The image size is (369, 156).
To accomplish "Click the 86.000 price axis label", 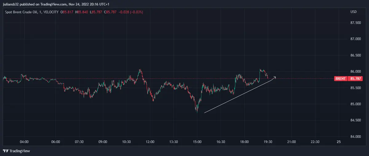I will tap(355, 71).
